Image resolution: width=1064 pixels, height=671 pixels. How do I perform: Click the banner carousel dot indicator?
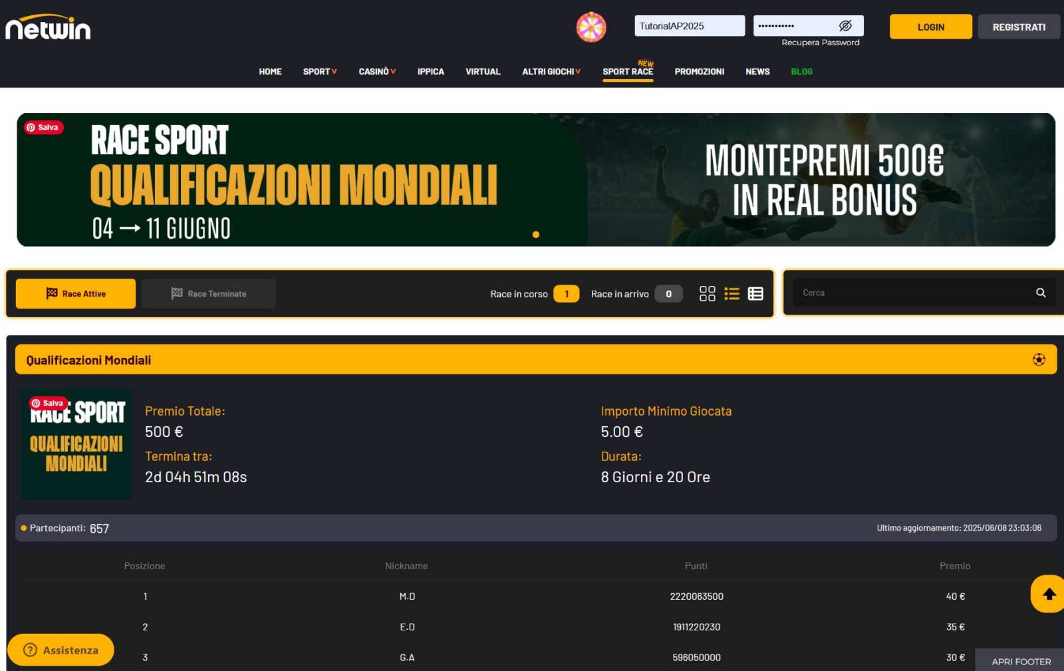tap(536, 234)
